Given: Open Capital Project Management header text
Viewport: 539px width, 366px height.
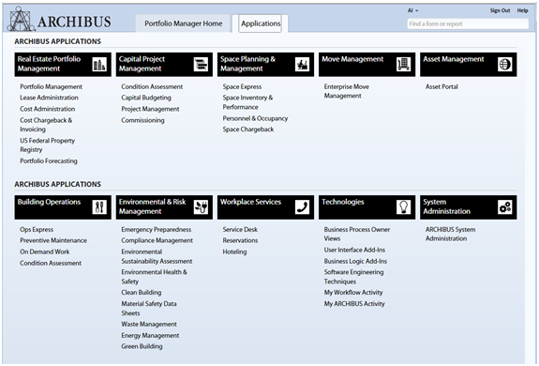Looking at the screenshot, I should 142,64.
